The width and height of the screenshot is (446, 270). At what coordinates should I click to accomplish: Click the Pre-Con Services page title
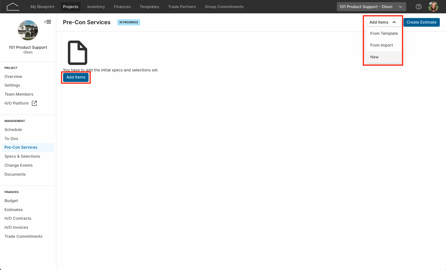[87, 22]
